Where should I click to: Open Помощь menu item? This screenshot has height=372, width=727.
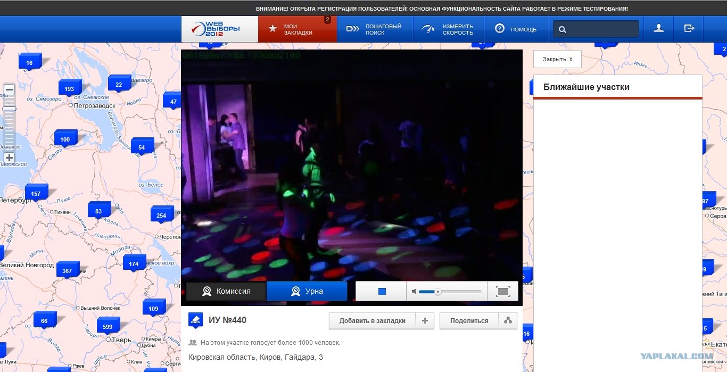pos(516,29)
